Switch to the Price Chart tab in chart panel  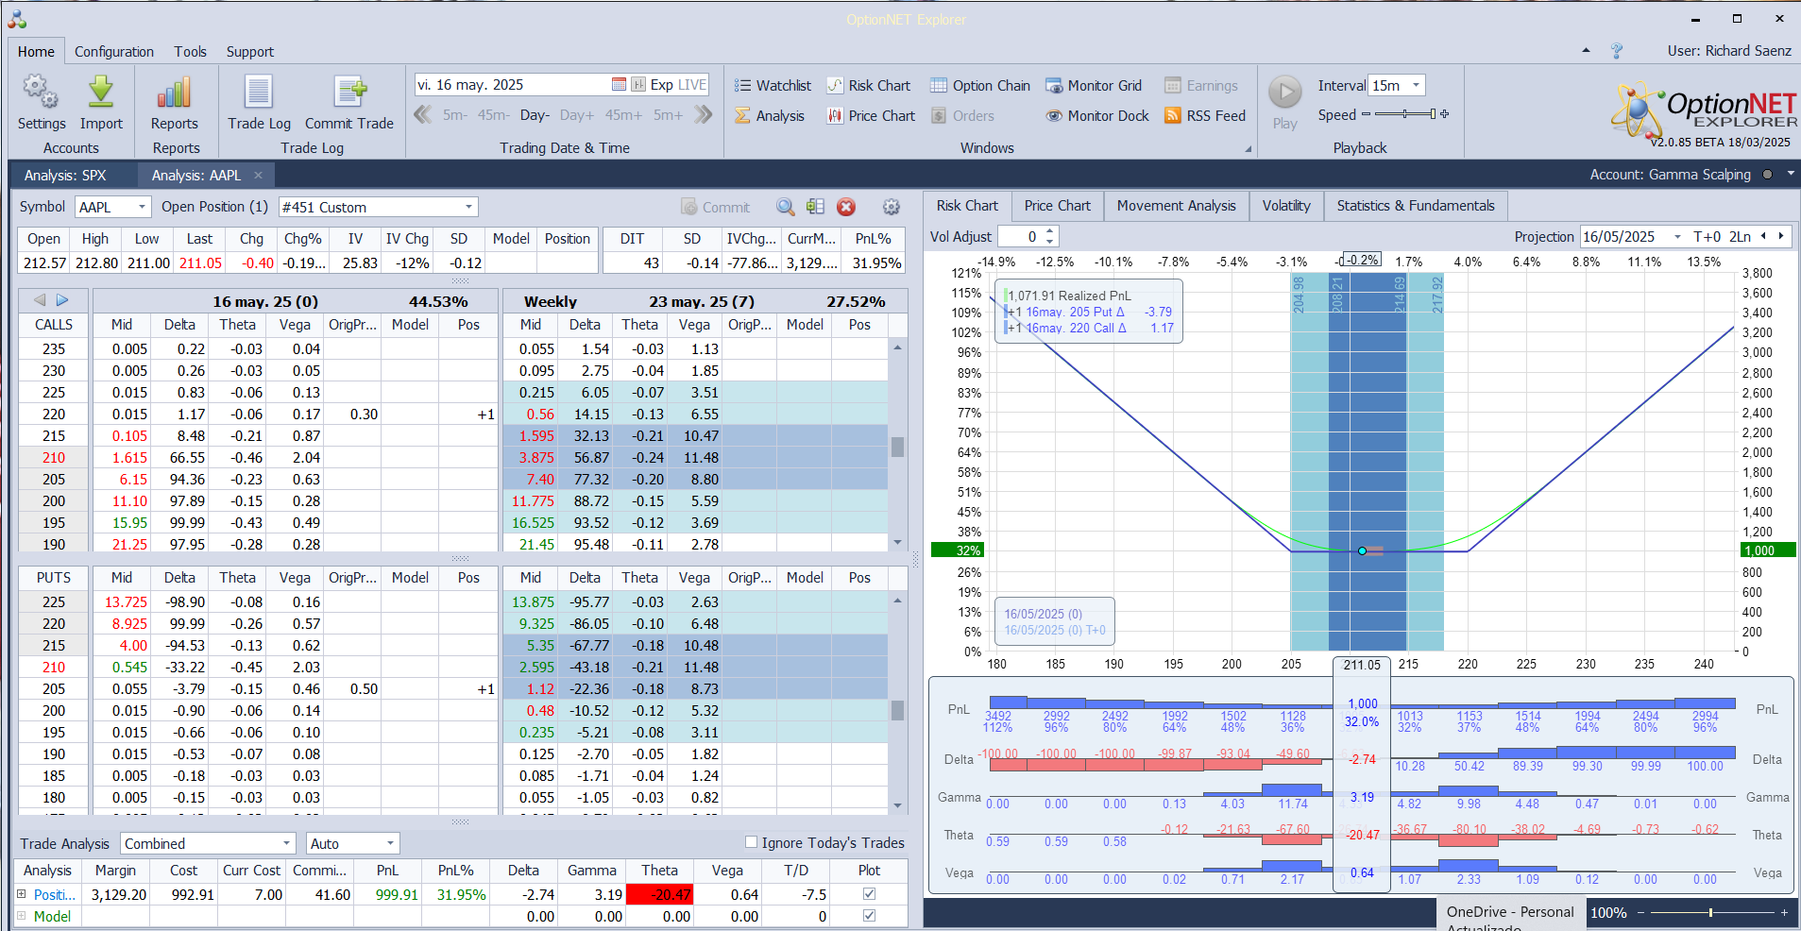(x=1057, y=206)
